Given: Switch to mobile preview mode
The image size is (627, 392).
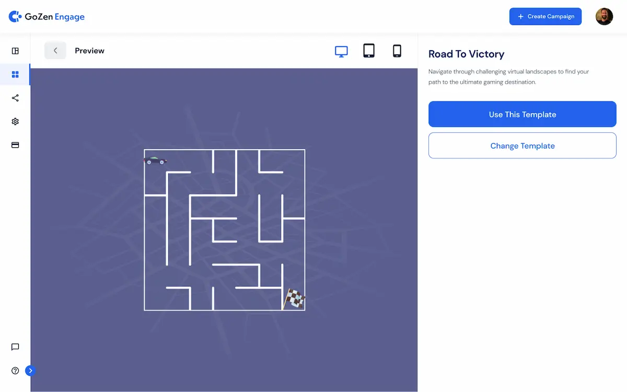Looking at the screenshot, I should point(397,51).
